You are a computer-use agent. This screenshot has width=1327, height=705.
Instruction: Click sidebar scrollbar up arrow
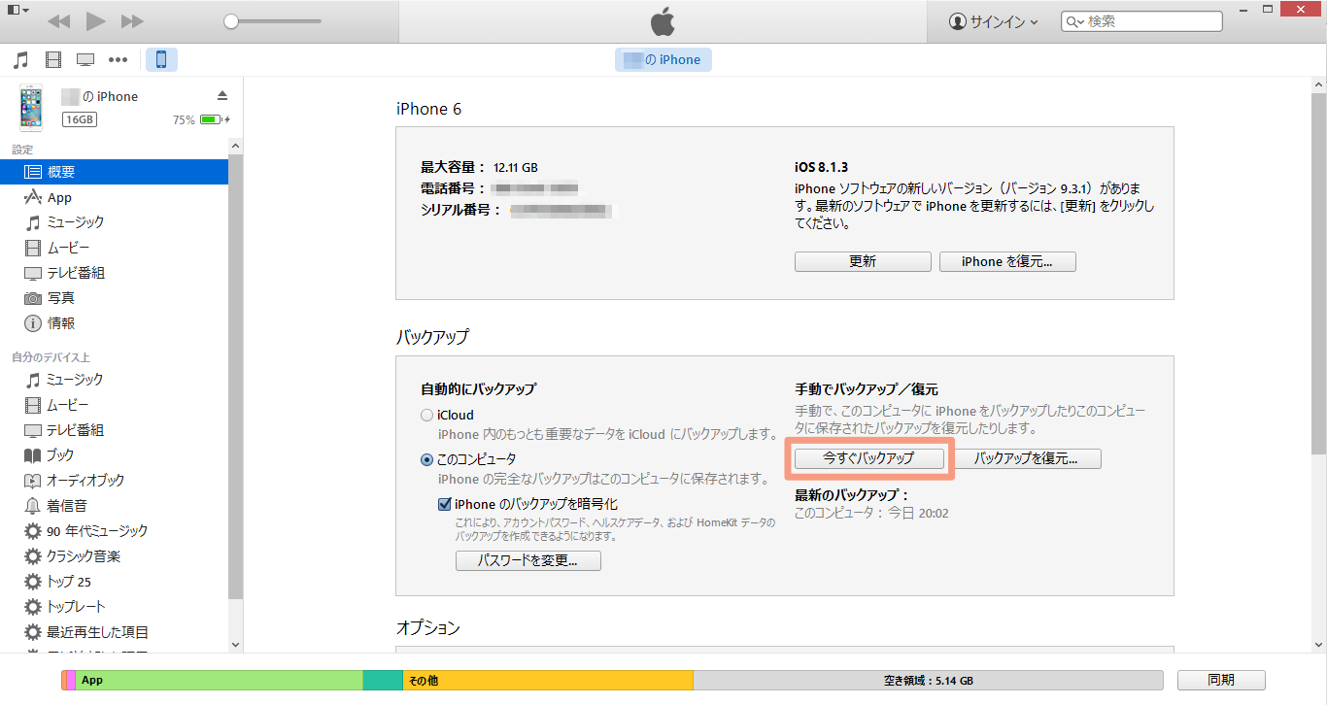pyautogui.click(x=236, y=145)
